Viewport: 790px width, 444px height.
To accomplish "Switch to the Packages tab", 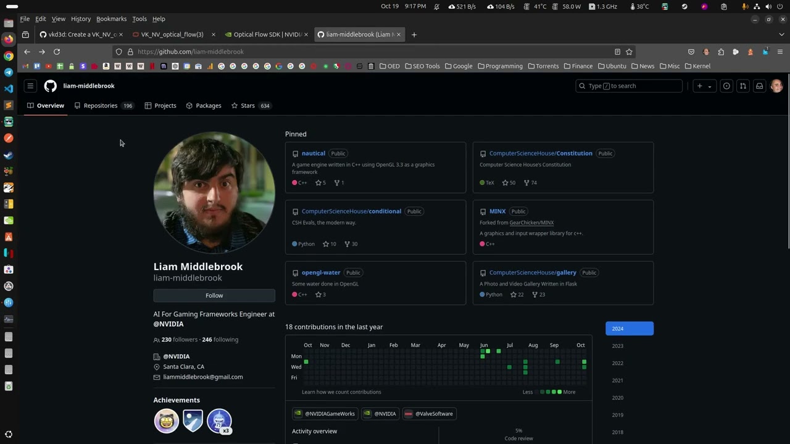I will coord(204,105).
